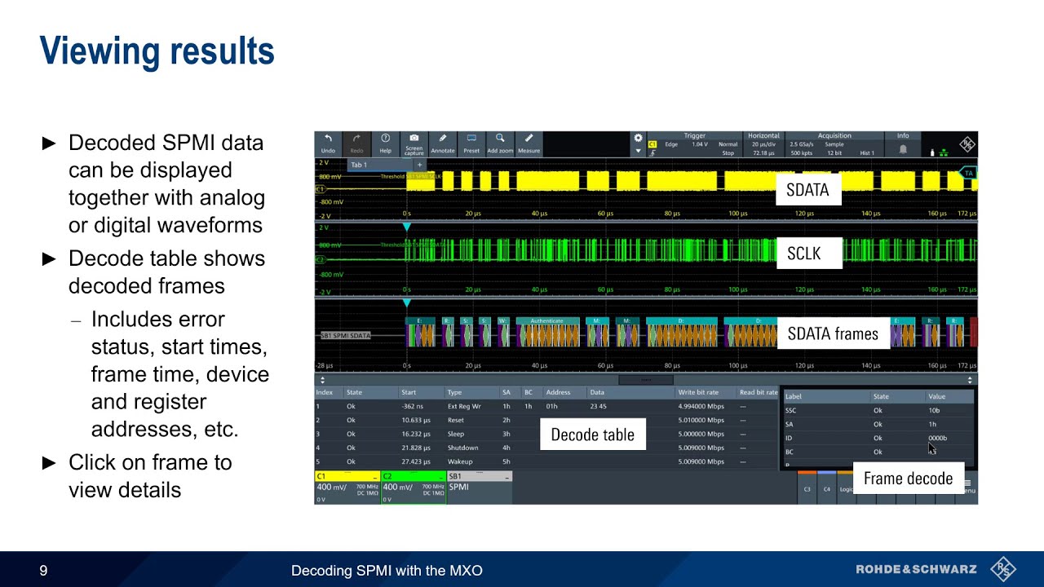This screenshot has height=587, width=1044.
Task: Click the left resize arrows above the table
Action: (322, 380)
